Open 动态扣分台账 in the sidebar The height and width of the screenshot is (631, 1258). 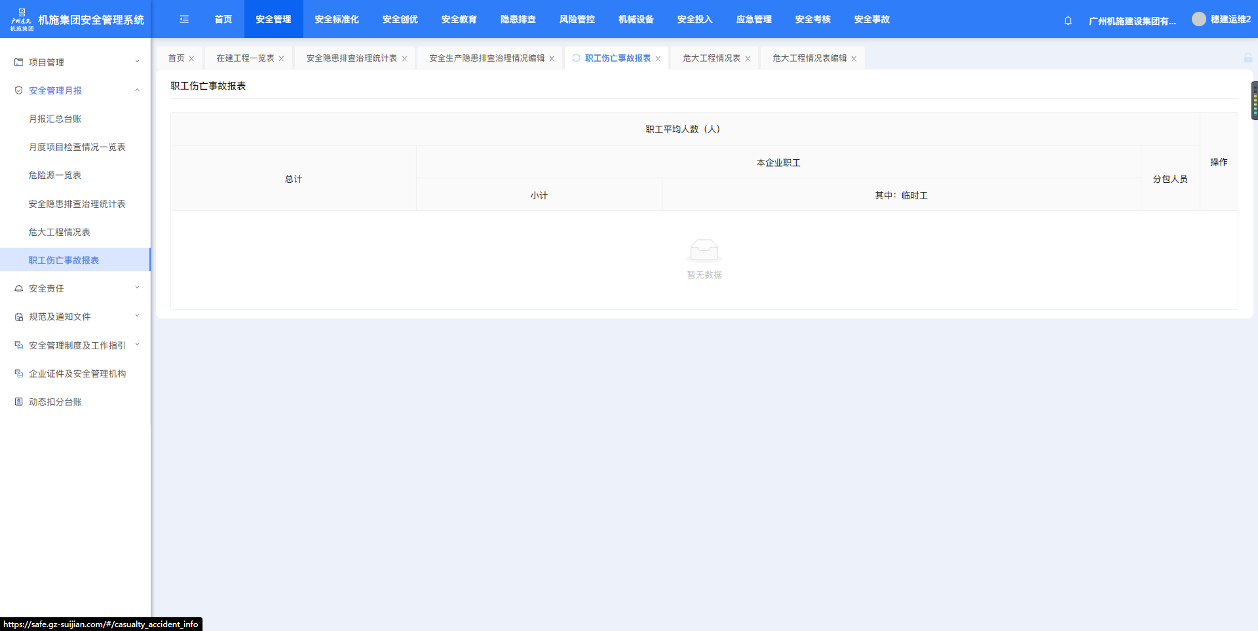[55, 402]
